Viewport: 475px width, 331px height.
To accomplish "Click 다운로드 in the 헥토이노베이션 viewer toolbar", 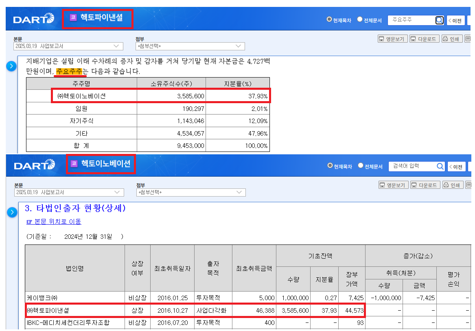I will [425, 185].
